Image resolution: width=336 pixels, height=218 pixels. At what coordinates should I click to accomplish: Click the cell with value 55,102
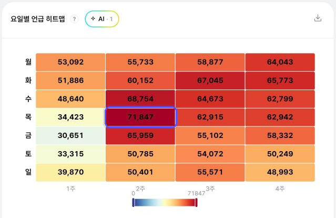point(210,136)
